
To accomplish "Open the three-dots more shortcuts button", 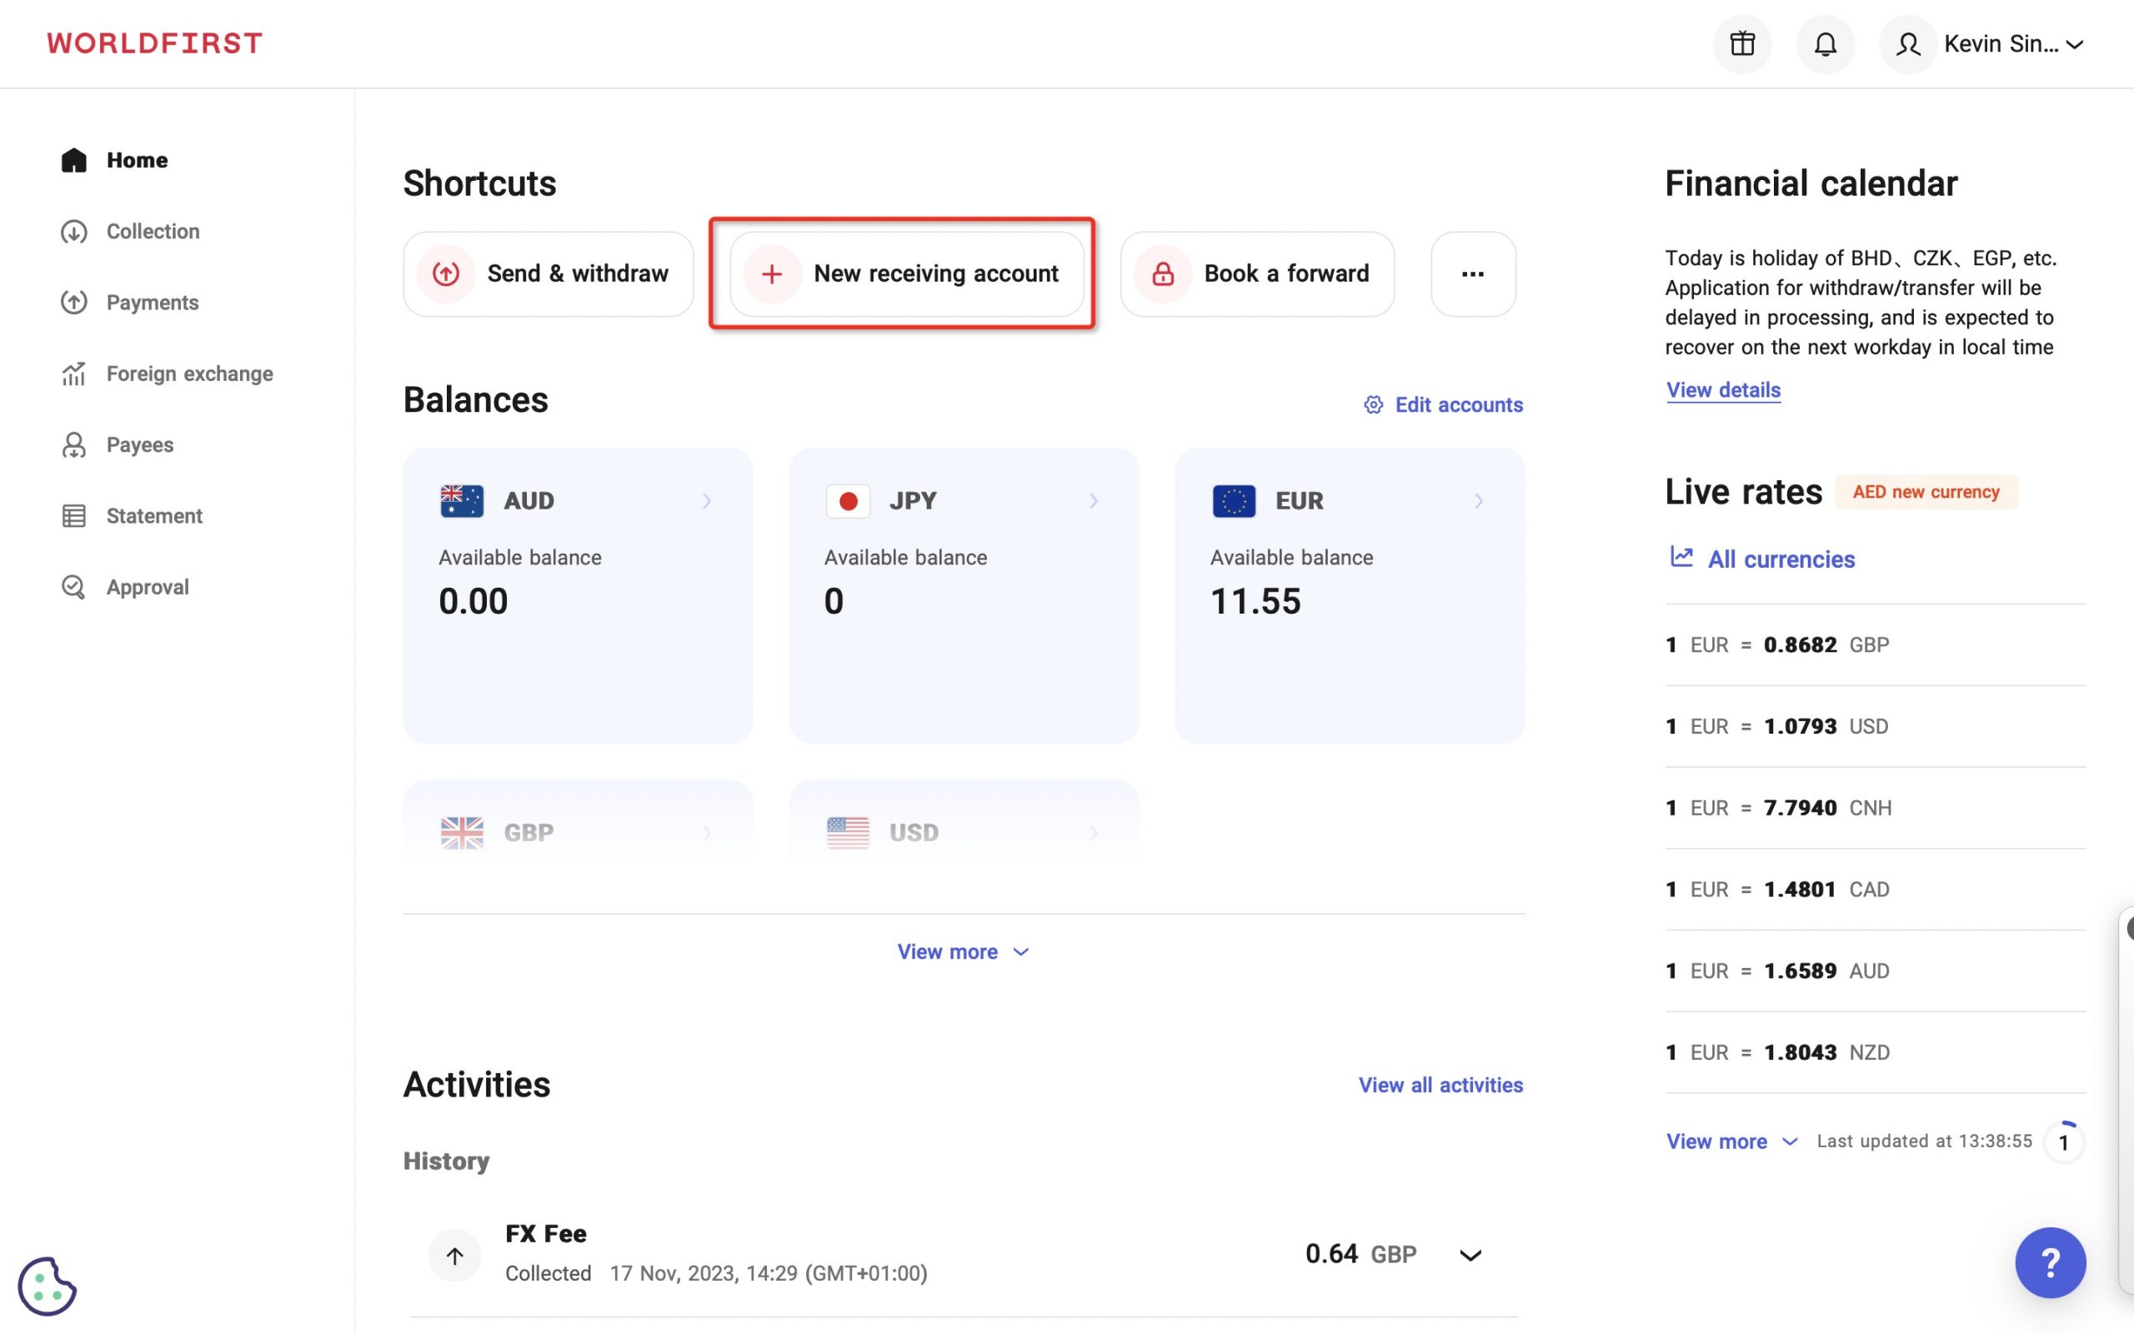I will click(x=1473, y=273).
